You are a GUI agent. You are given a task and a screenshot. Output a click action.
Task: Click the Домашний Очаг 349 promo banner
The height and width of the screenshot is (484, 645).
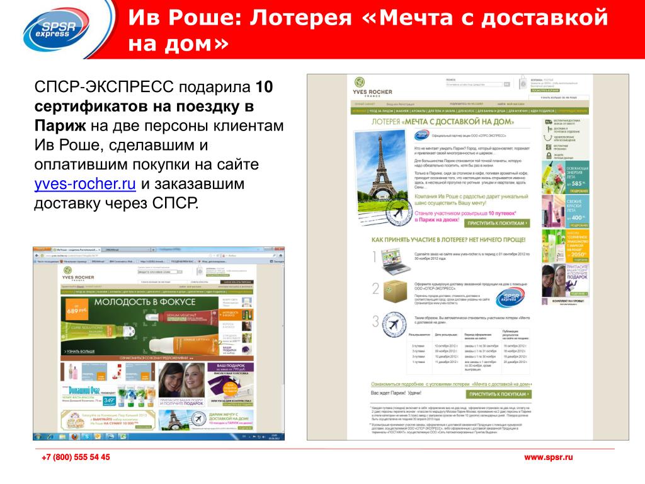pos(108,396)
